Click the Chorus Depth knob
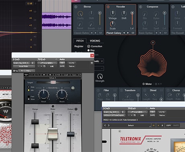Viewport: 185px width, 152px height. click(170, 95)
